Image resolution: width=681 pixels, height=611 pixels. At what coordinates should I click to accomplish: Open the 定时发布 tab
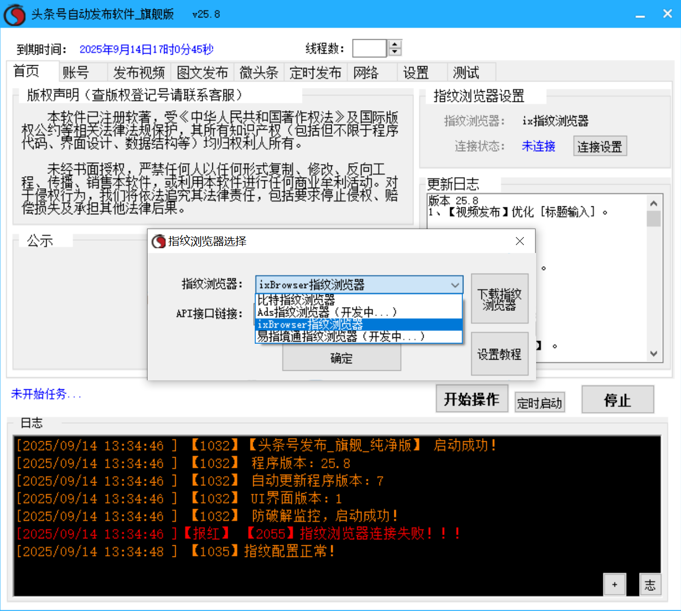coord(315,72)
